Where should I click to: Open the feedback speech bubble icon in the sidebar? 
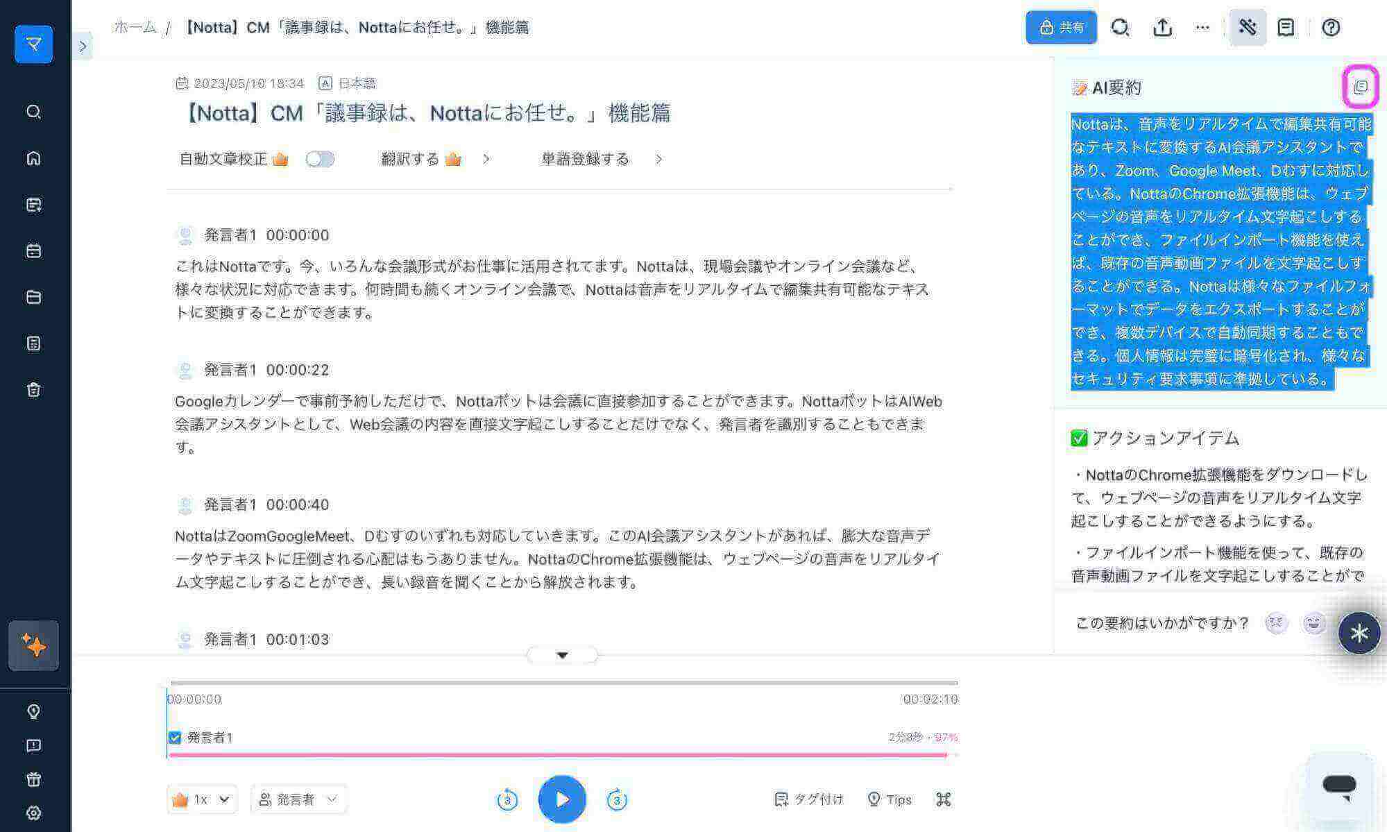click(33, 745)
